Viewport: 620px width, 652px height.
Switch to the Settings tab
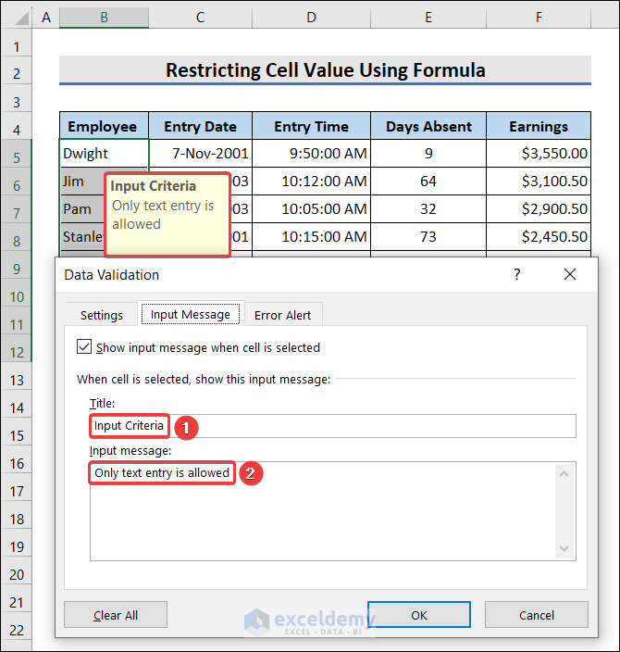pos(102,315)
